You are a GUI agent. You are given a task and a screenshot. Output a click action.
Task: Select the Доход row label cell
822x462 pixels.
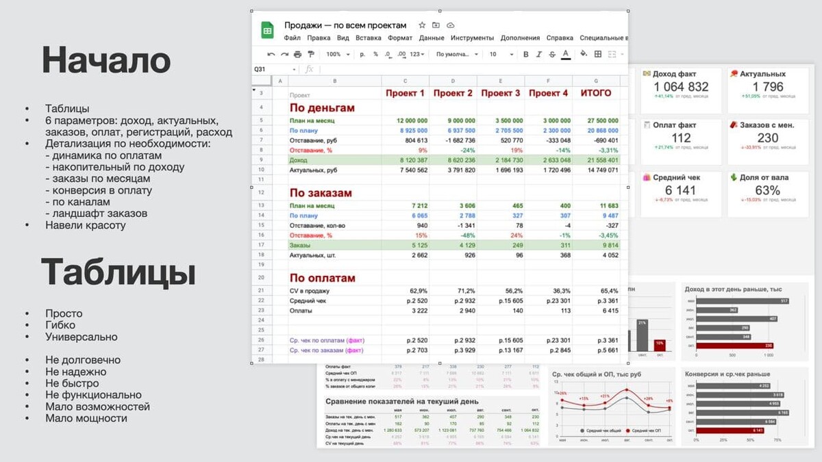(334, 159)
